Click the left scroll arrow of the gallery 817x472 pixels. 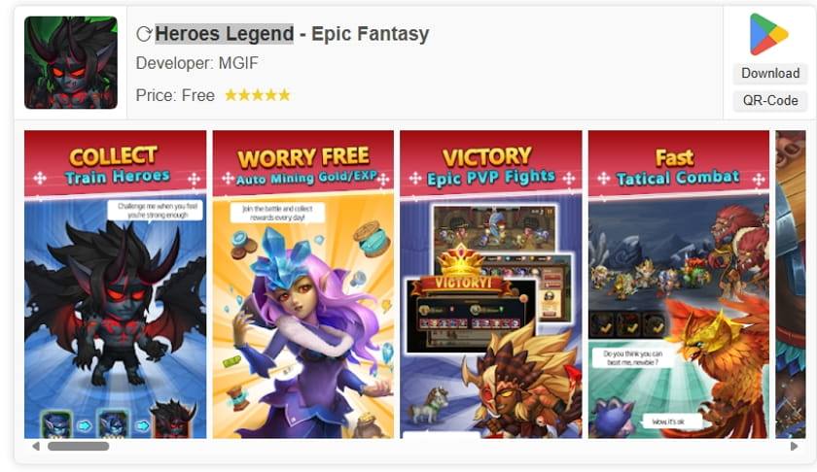(35, 446)
